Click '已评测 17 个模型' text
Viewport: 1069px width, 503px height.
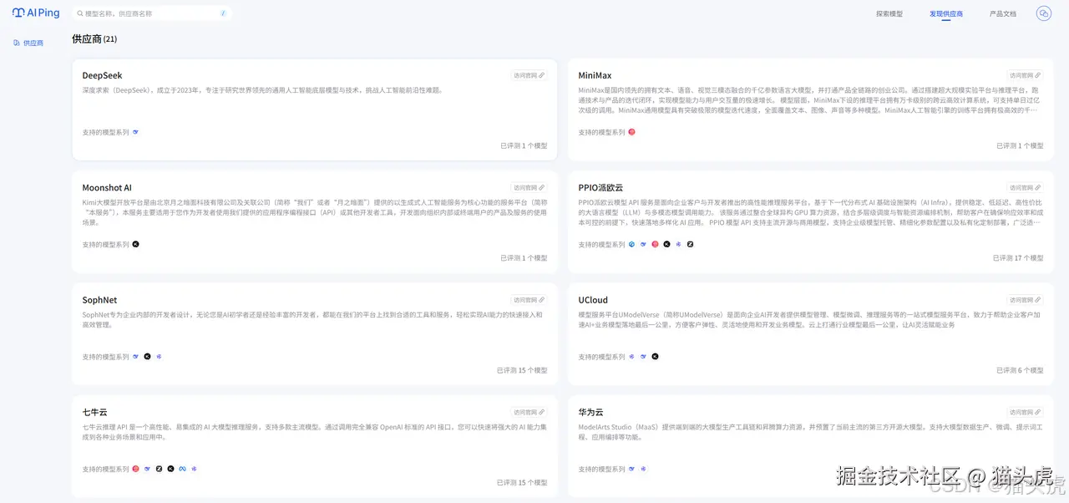click(x=1018, y=258)
